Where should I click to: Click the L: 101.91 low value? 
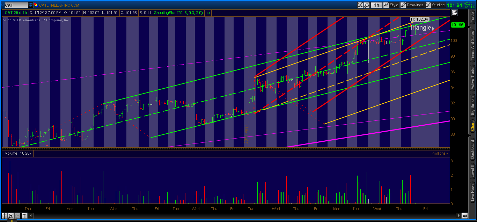coord(110,13)
